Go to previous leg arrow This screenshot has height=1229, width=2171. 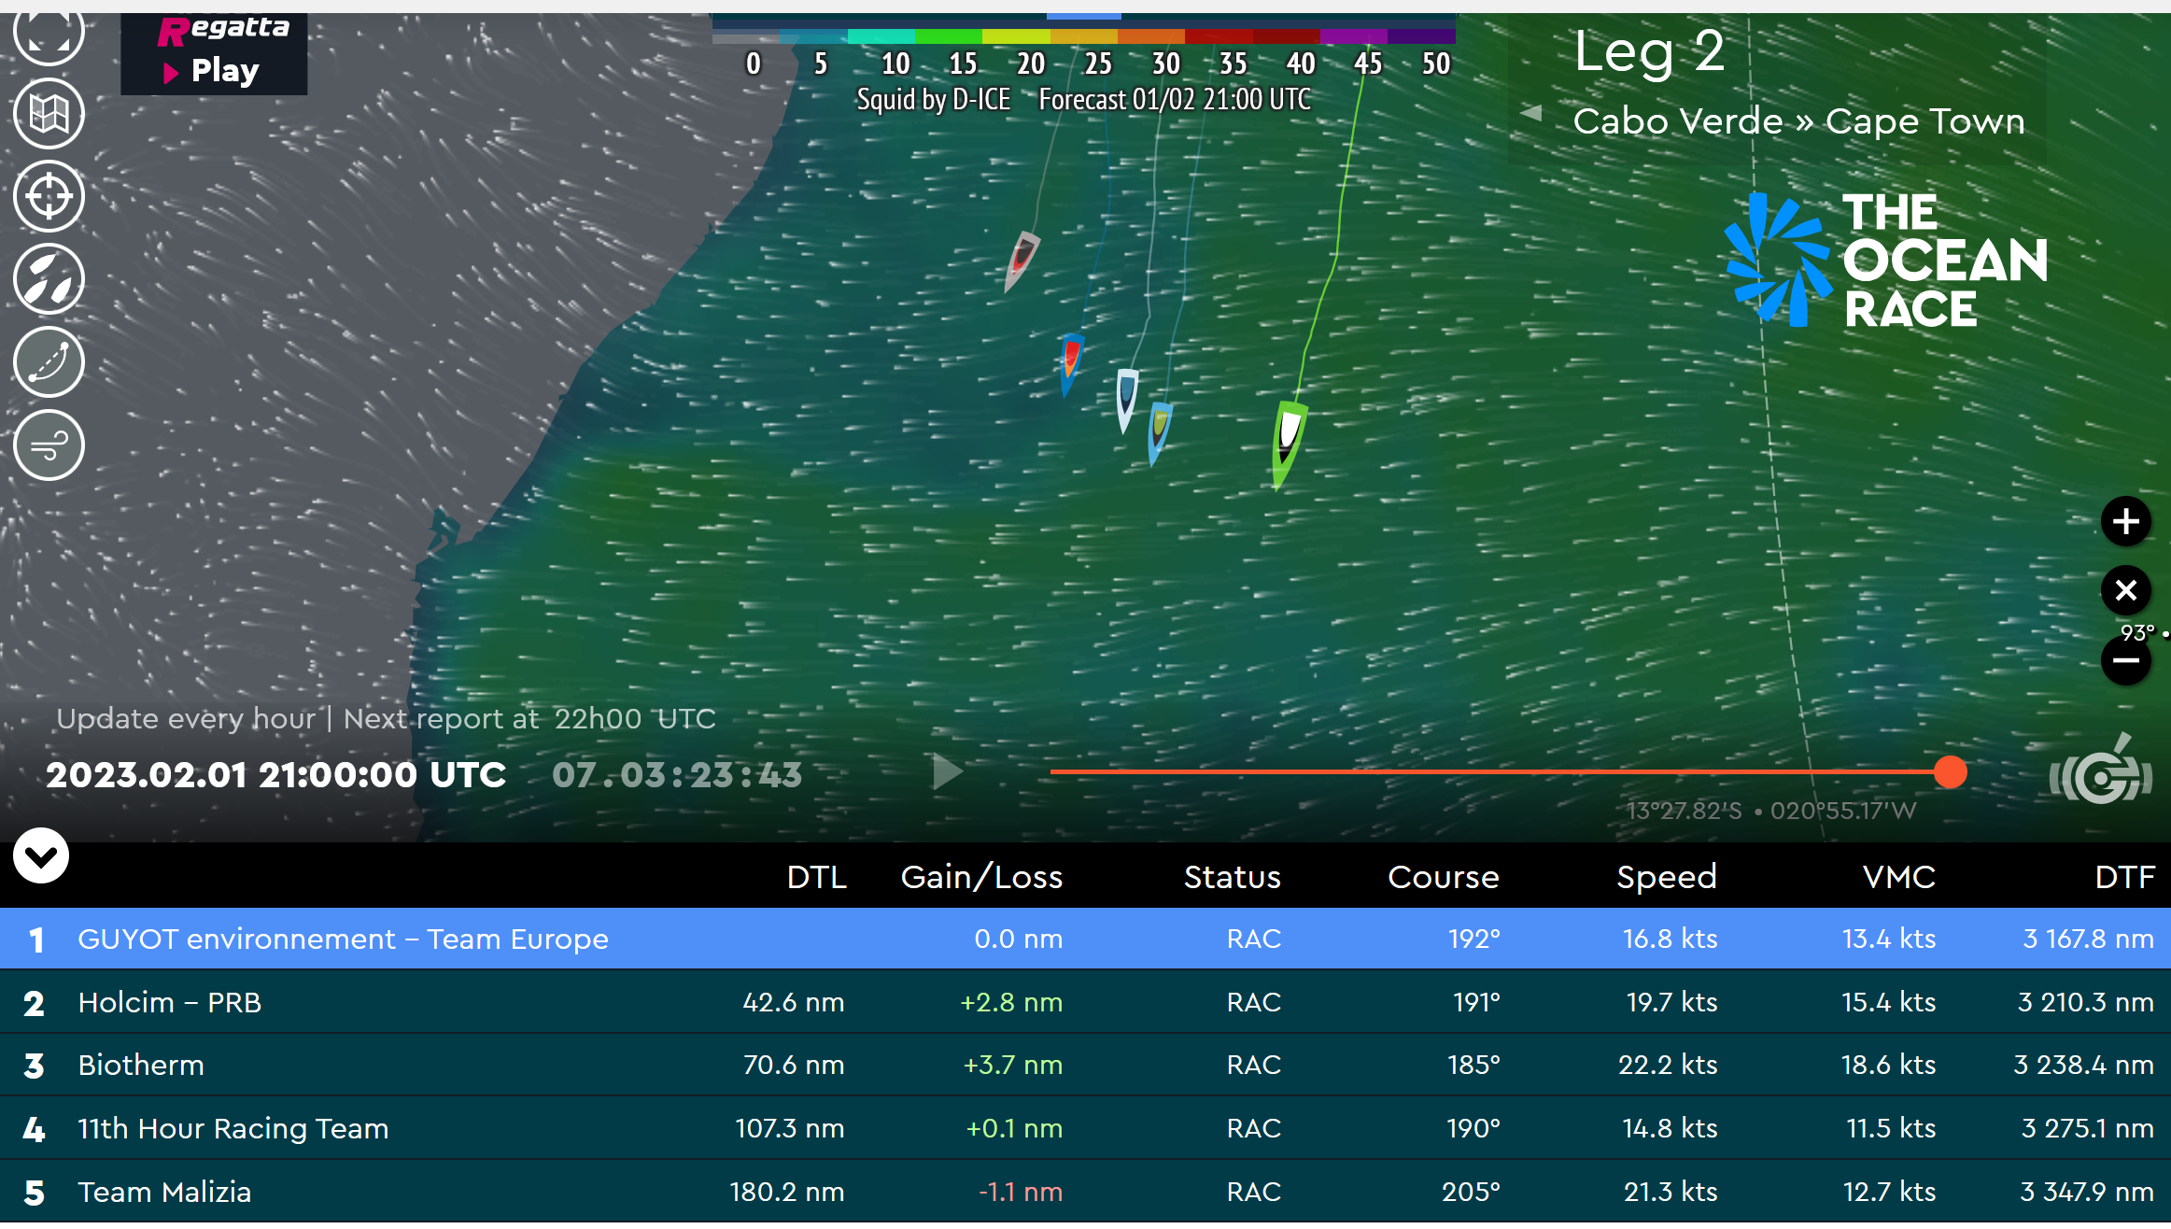click(x=1531, y=113)
